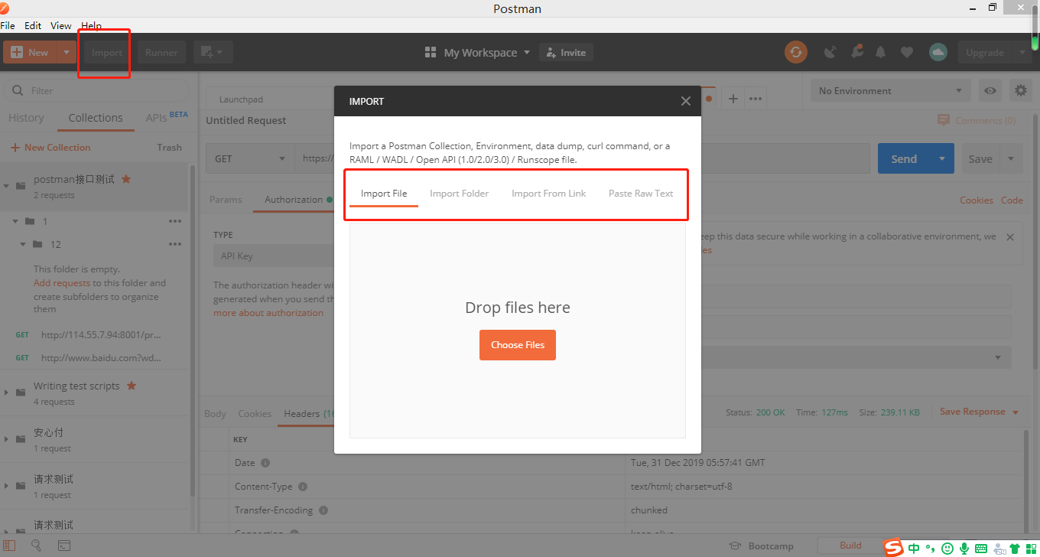Click the heart icon in the header
The image size is (1040, 557).
pyautogui.click(x=907, y=52)
